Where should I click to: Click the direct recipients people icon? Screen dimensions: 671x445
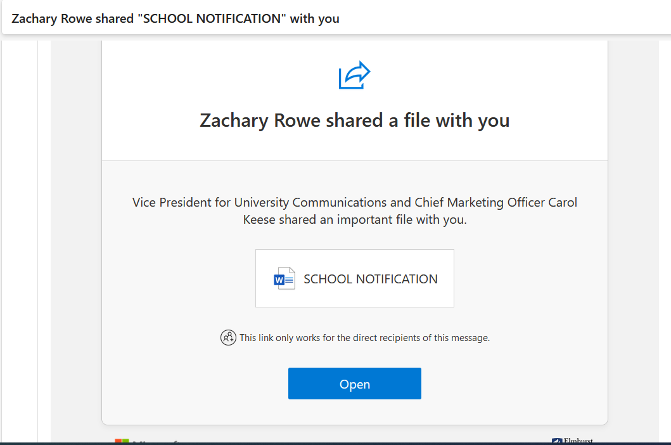pos(228,337)
